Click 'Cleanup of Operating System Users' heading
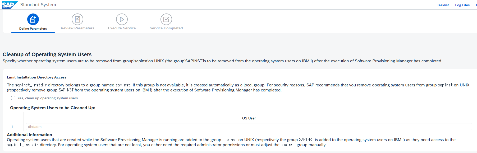The width and height of the screenshot is (477, 153). (47, 54)
